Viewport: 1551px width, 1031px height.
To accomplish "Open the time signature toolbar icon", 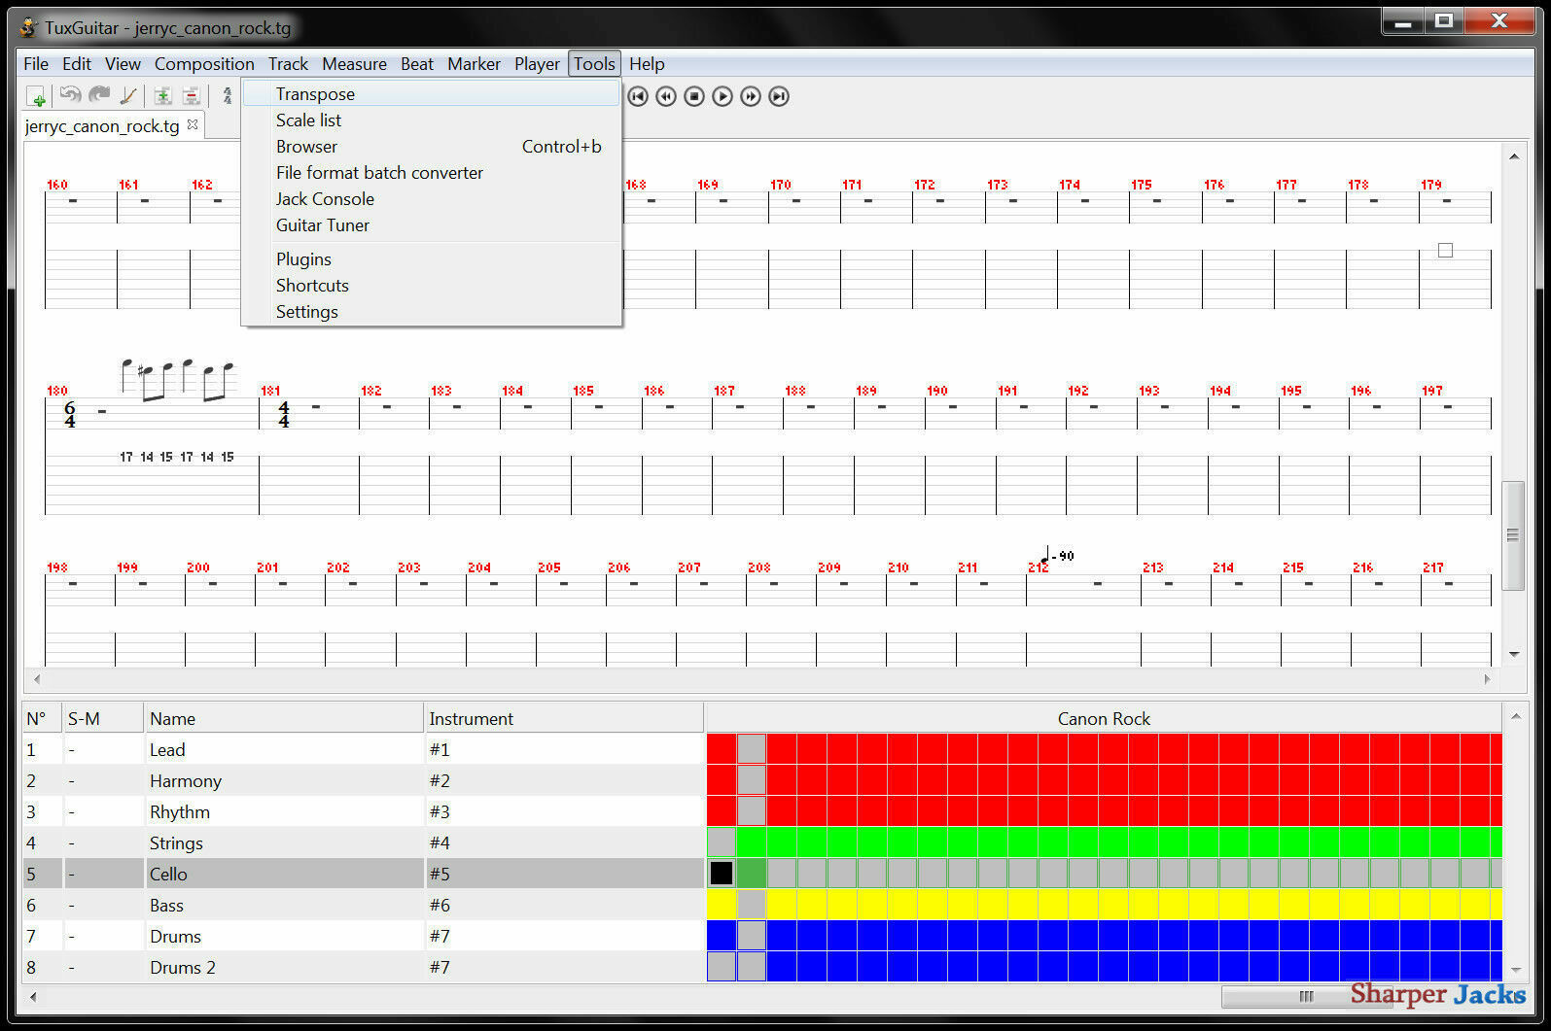I will click(228, 96).
